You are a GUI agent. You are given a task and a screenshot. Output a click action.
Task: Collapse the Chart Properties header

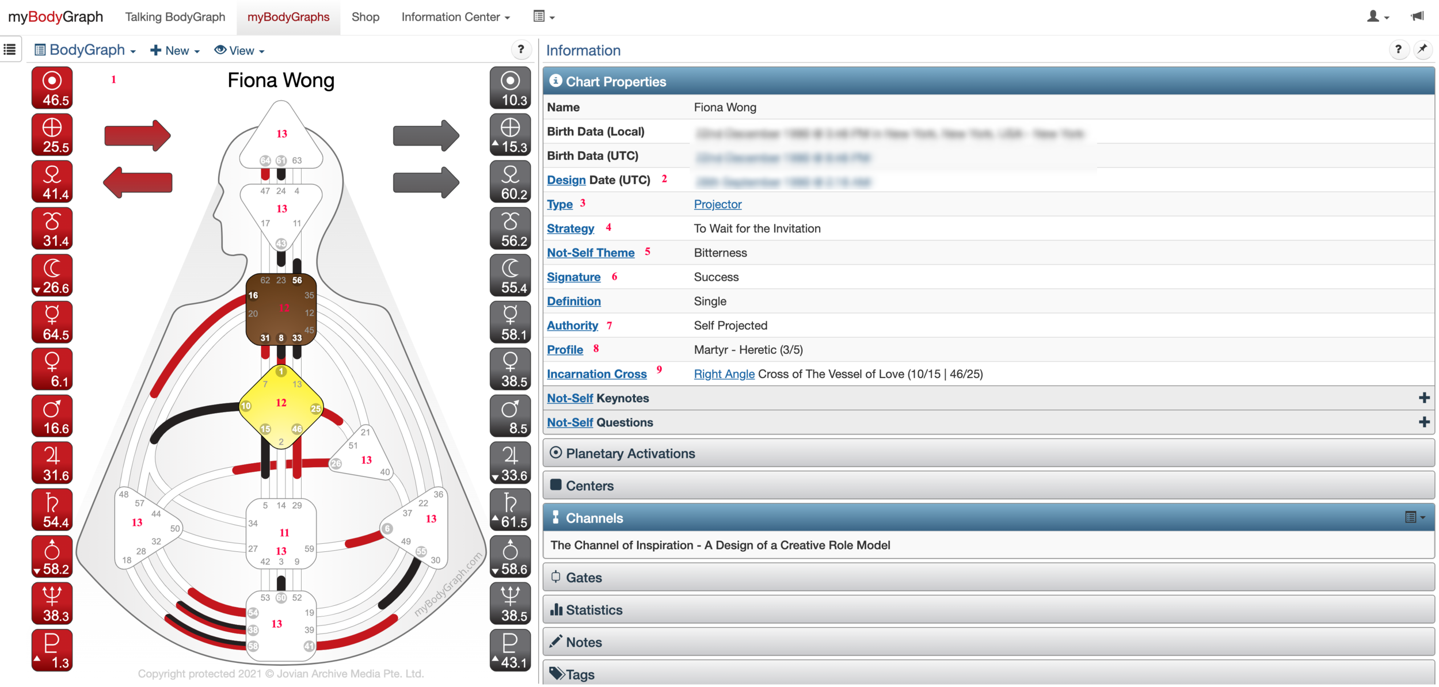click(988, 81)
